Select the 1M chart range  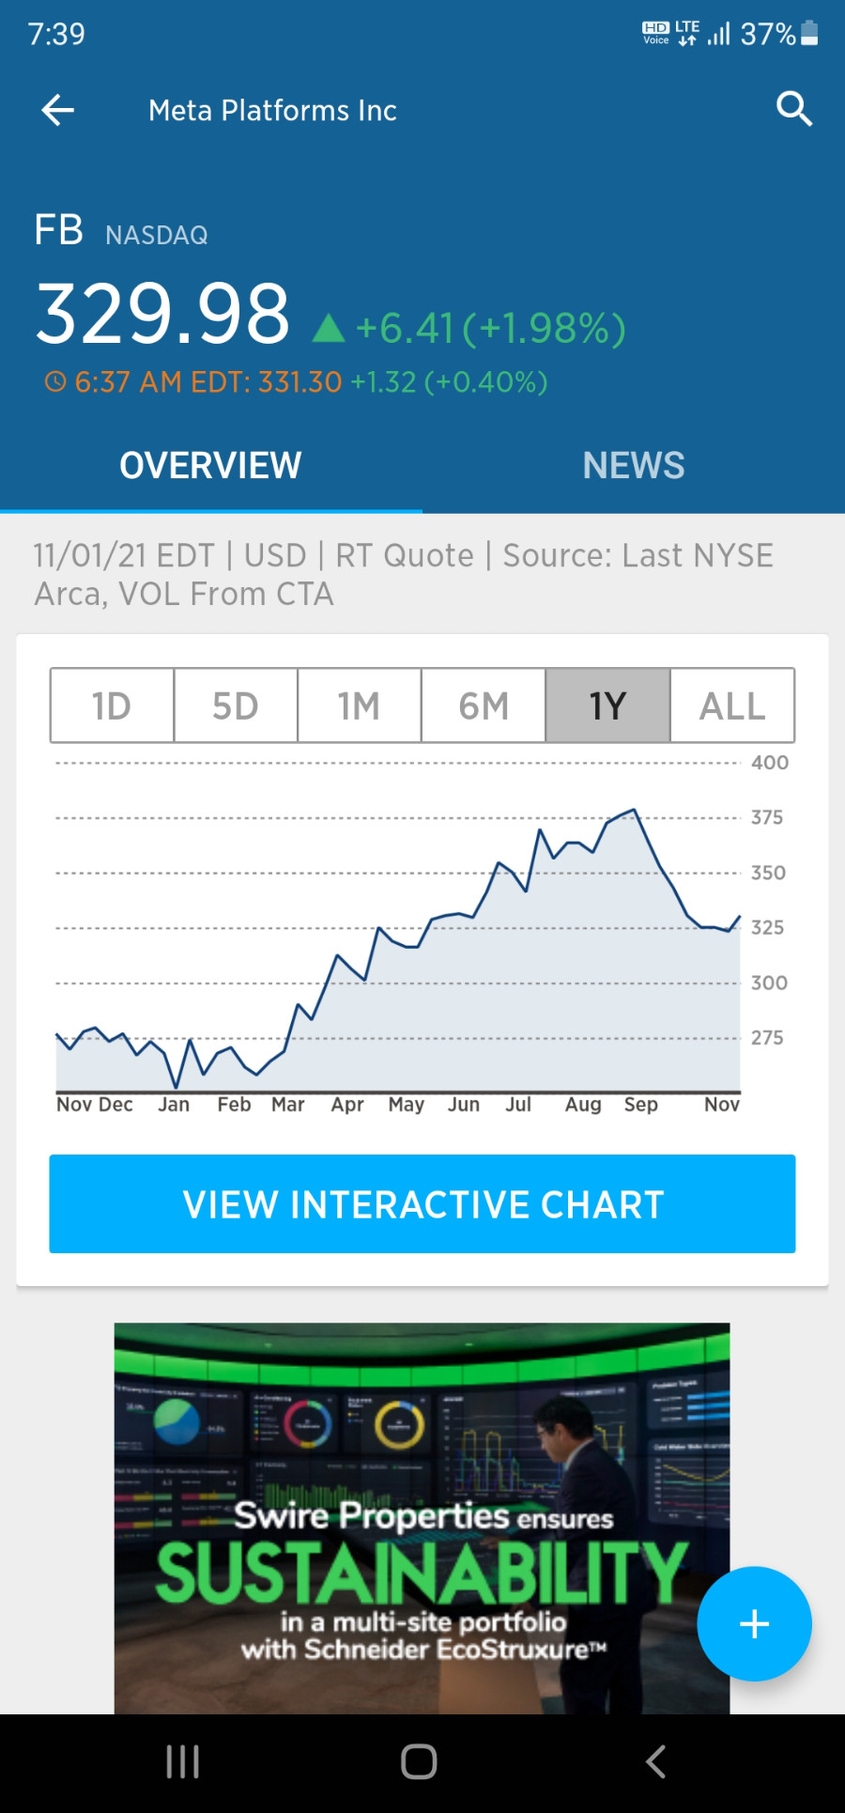coord(360,705)
